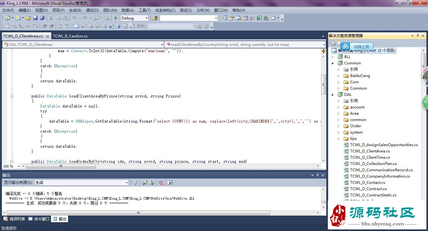
Task: Comment out the selected lines icon
Action: (60, 26)
